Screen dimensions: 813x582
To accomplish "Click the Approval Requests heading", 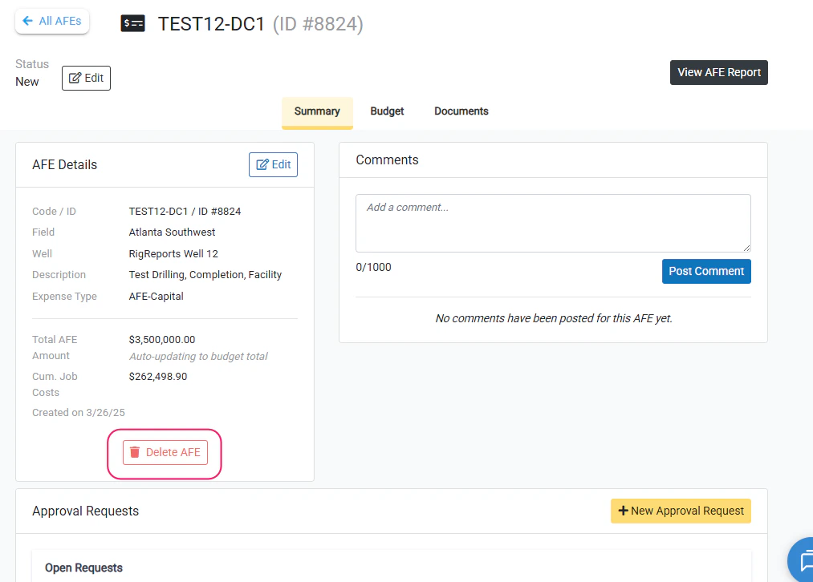I will coord(86,511).
